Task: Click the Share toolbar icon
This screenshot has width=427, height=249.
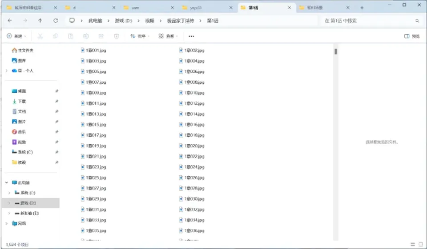Action: tap(101, 36)
